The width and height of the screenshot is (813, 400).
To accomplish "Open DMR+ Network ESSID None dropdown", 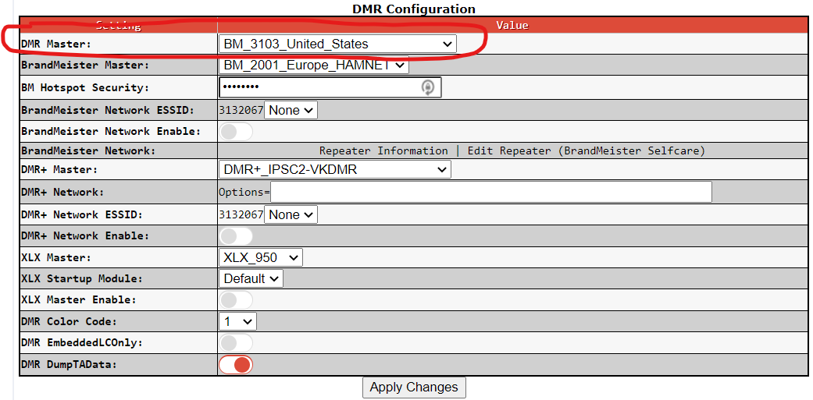I will pyautogui.click(x=291, y=214).
